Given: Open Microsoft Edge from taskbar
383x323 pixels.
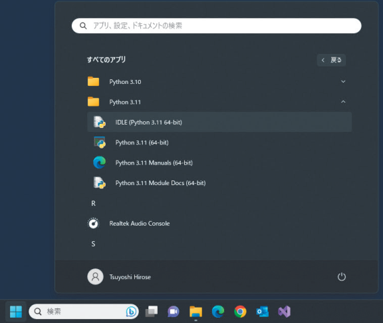Looking at the screenshot, I should pyautogui.click(x=218, y=312).
